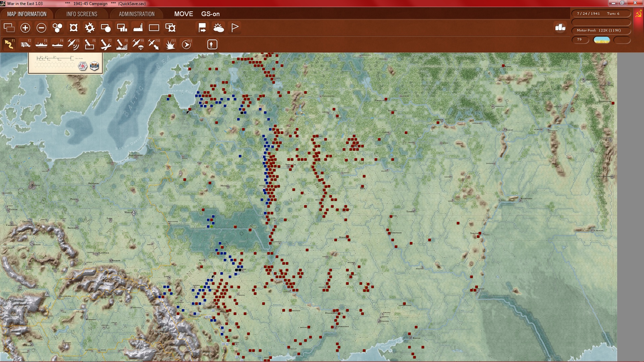Click the clear weather indicator swatch
644x362 pixels.
[602, 40]
